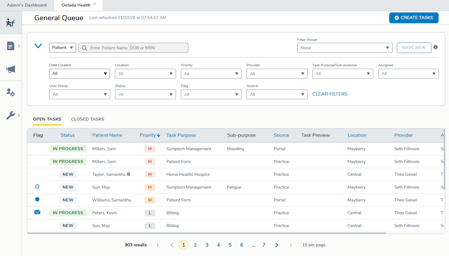Viewport: 449px width, 256px height.
Task: Go to next page using right arrow
Action: 277,245
